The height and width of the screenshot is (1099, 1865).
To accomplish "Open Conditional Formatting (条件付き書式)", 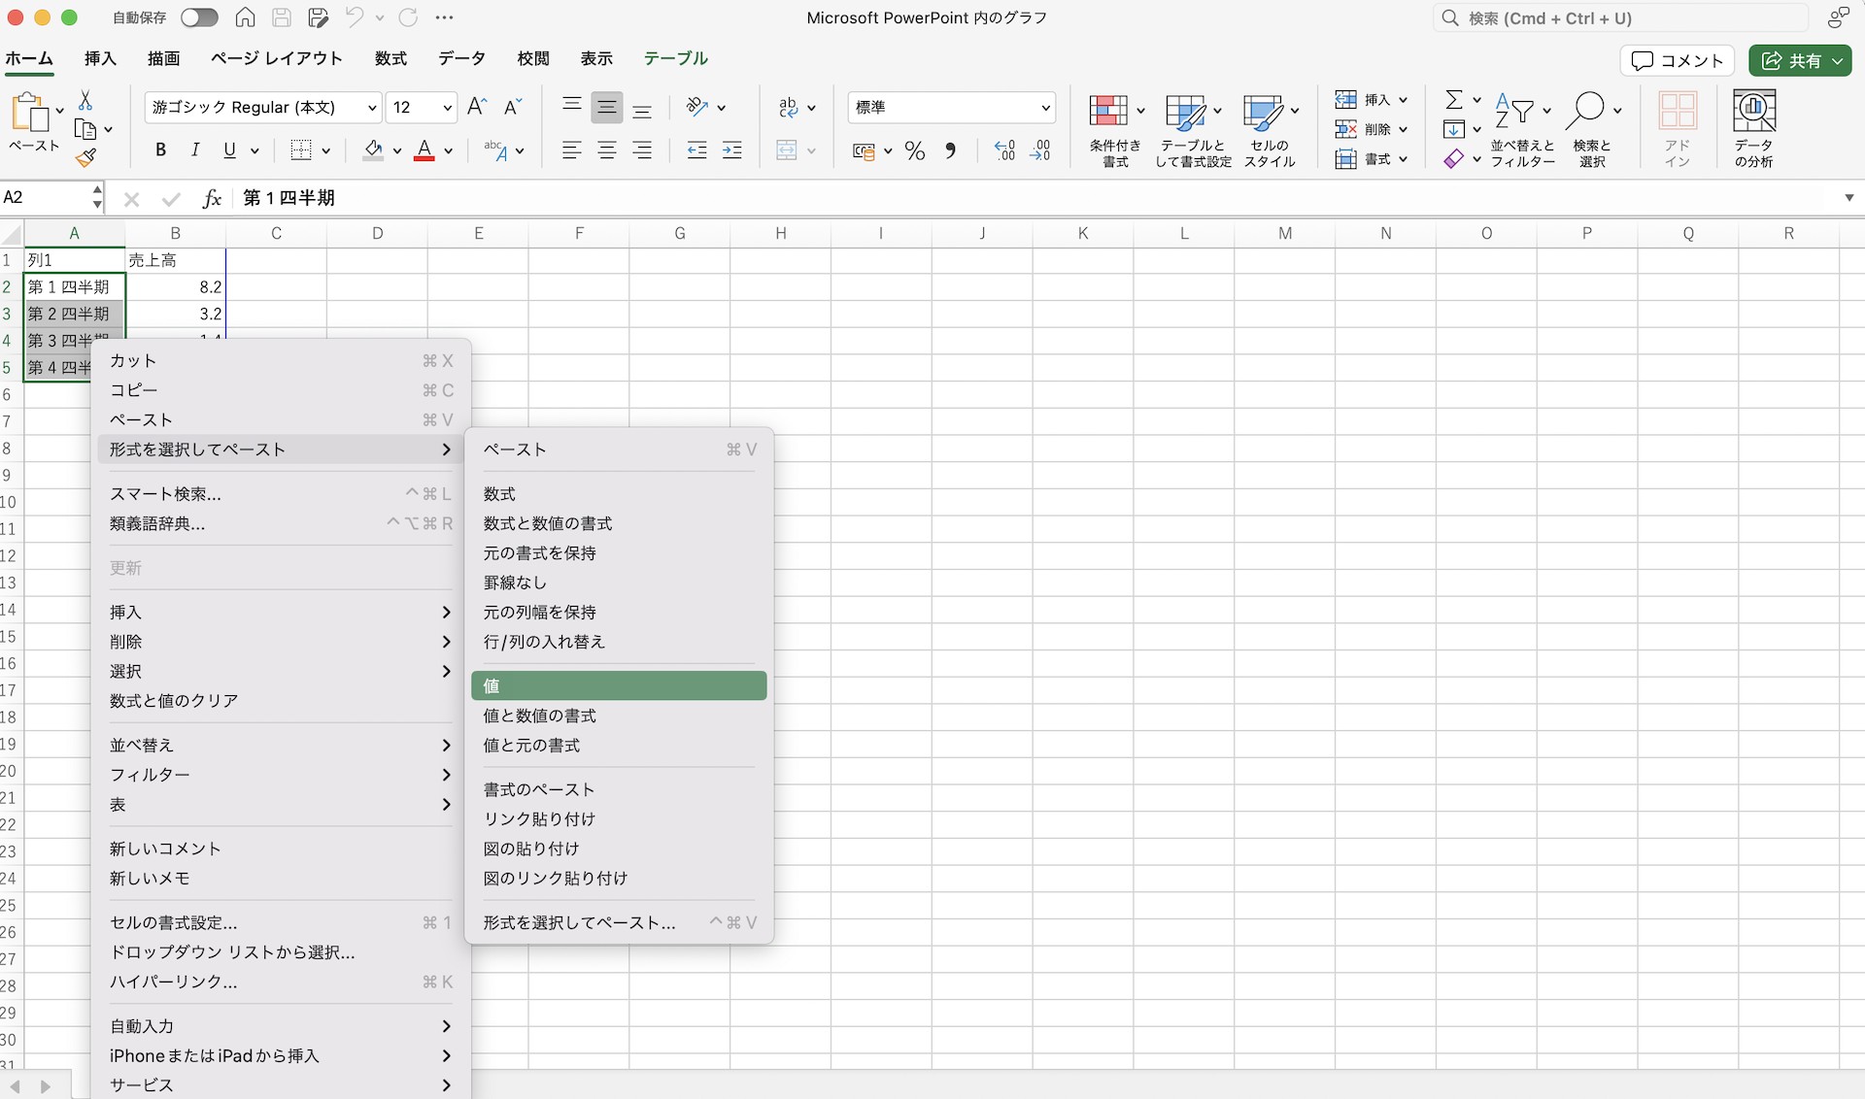I will click(1115, 130).
